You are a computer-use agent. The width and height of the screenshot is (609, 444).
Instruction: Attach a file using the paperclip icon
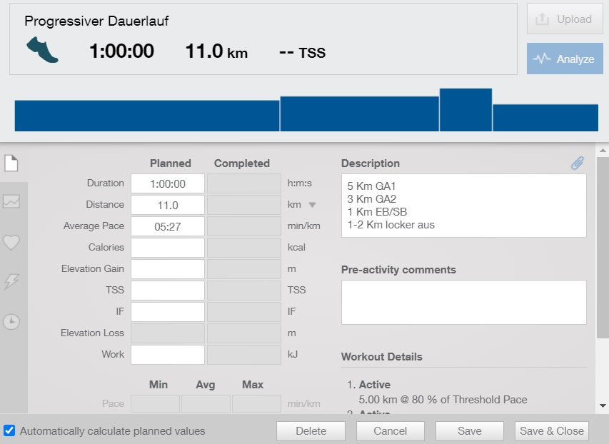point(578,163)
